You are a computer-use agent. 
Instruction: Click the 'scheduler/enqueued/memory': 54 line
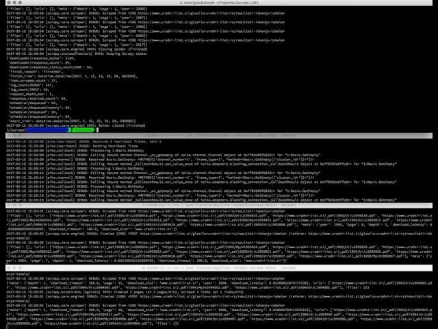[40, 117]
